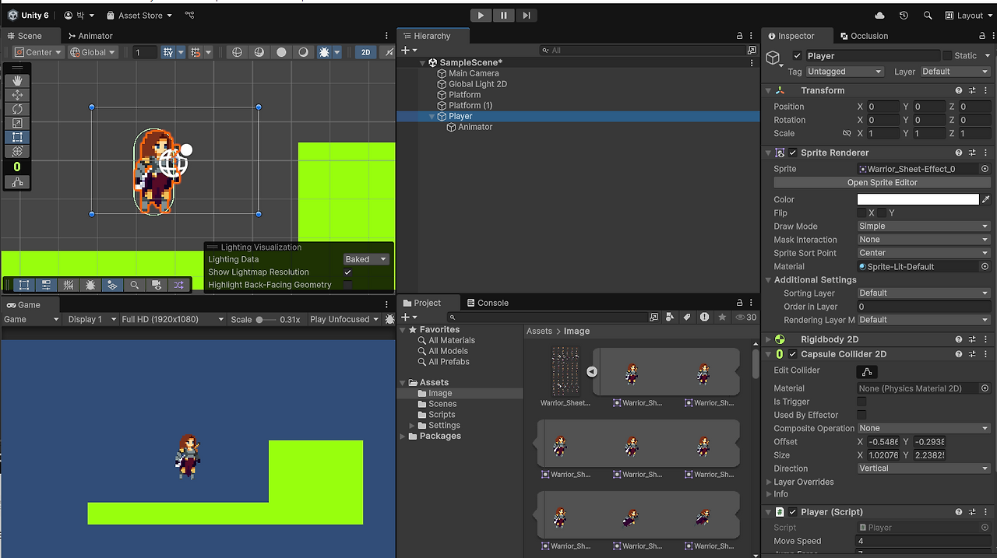
Task: Toggle Flip Y checkbox
Action: pyautogui.click(x=882, y=213)
